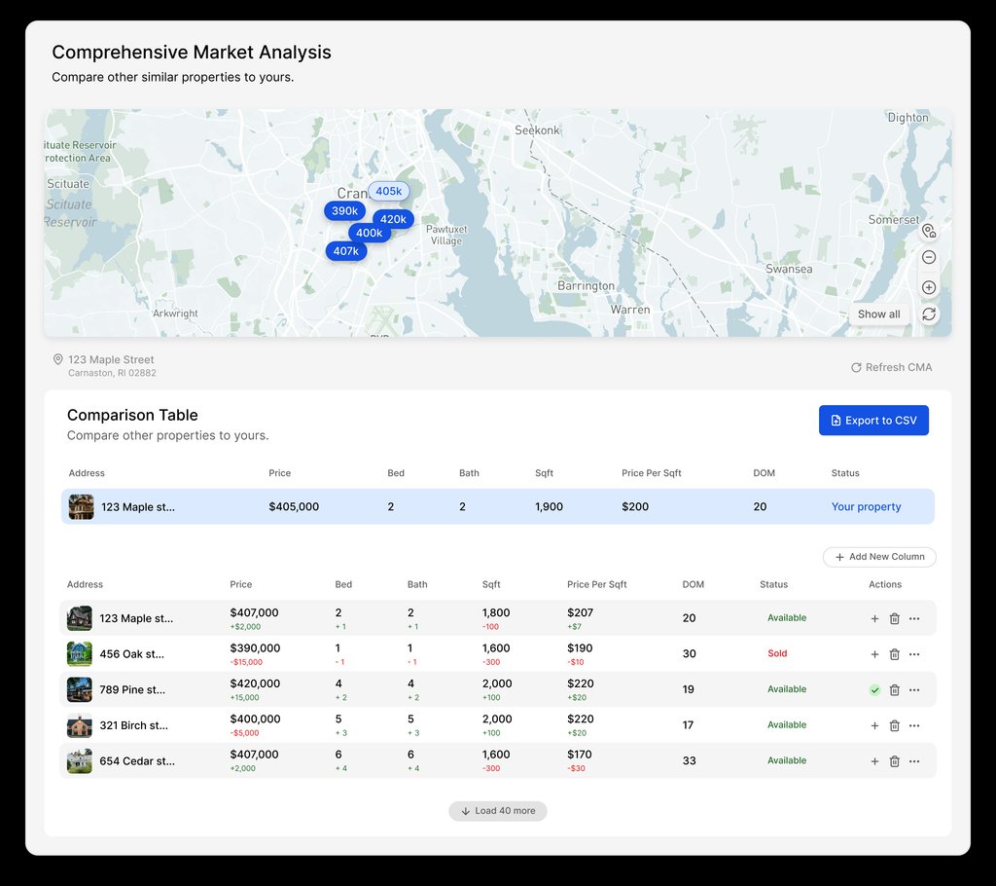The height and width of the screenshot is (886, 996).
Task: Open more options for 789 Pine st
Action: 914,690
